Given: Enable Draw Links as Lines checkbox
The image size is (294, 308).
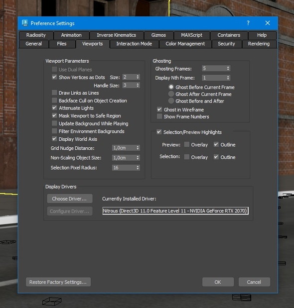Looking at the screenshot, I should coord(54,93).
